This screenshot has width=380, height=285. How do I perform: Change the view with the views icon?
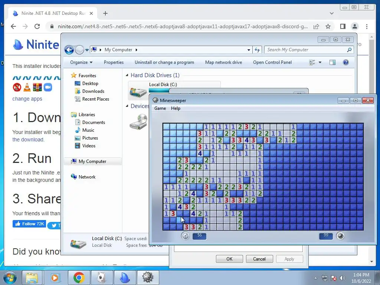coord(312,62)
